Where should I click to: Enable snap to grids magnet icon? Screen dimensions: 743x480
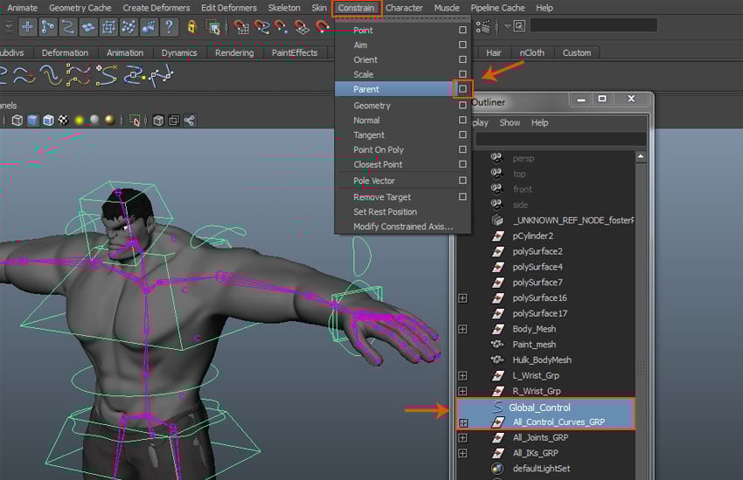coord(242,27)
